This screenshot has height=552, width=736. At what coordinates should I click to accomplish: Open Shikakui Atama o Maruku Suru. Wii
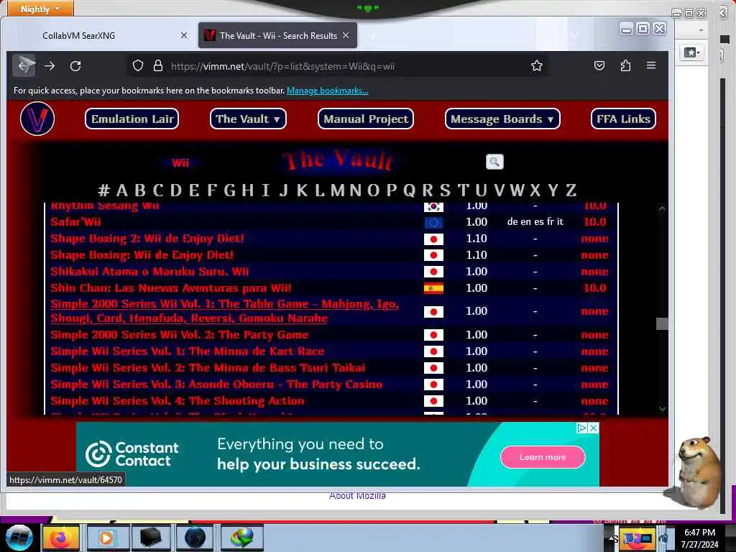coord(149,271)
